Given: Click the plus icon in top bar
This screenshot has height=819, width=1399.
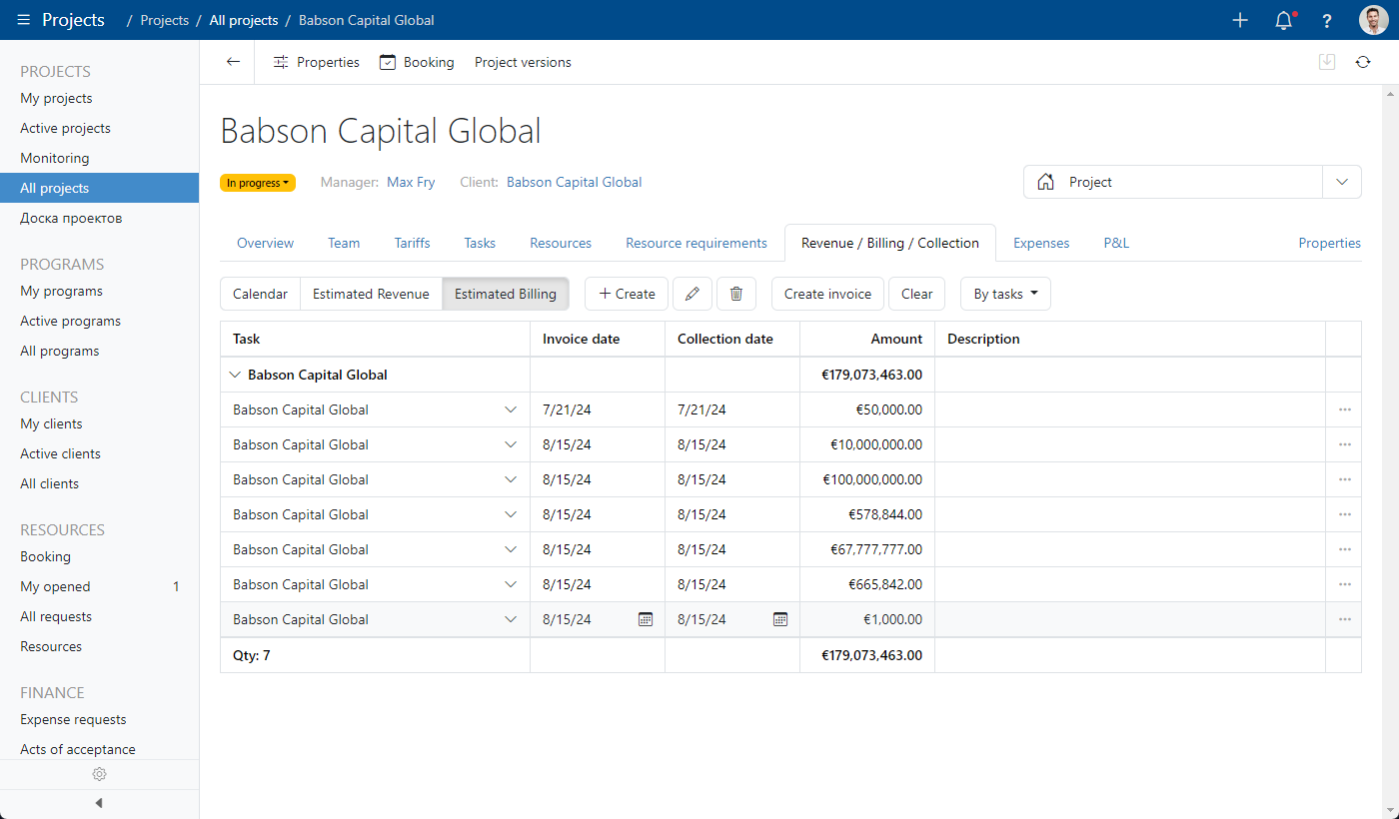Looking at the screenshot, I should (1240, 20).
